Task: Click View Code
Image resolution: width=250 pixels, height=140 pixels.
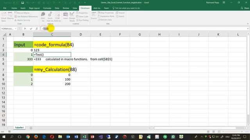Action: pos(82,16)
